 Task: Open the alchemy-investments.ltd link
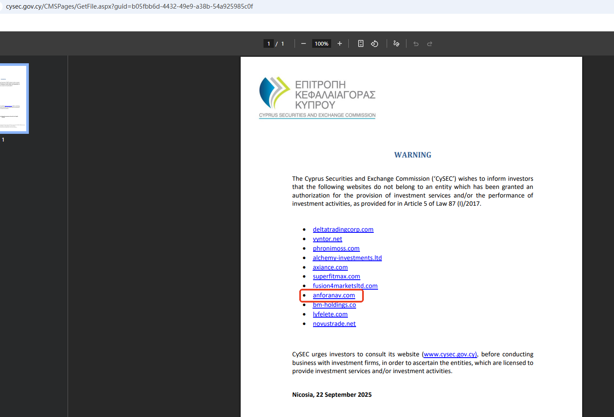(x=347, y=258)
